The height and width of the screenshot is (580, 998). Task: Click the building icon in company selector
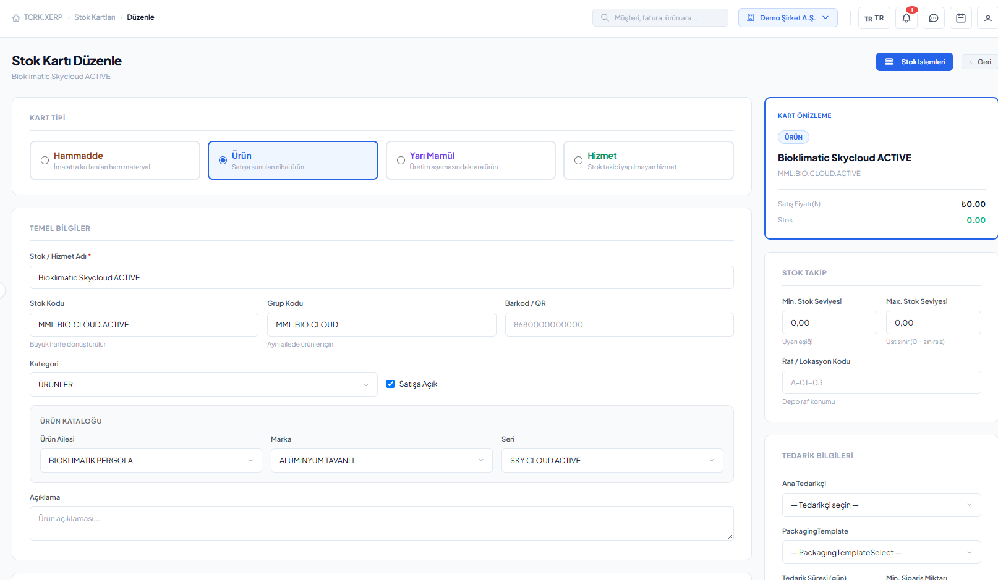751,18
